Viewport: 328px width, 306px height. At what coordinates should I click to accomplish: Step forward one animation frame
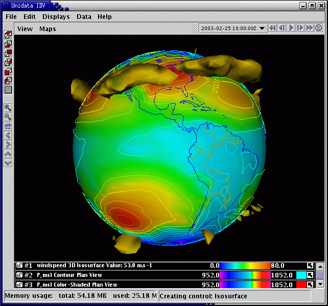pyautogui.click(x=300, y=28)
